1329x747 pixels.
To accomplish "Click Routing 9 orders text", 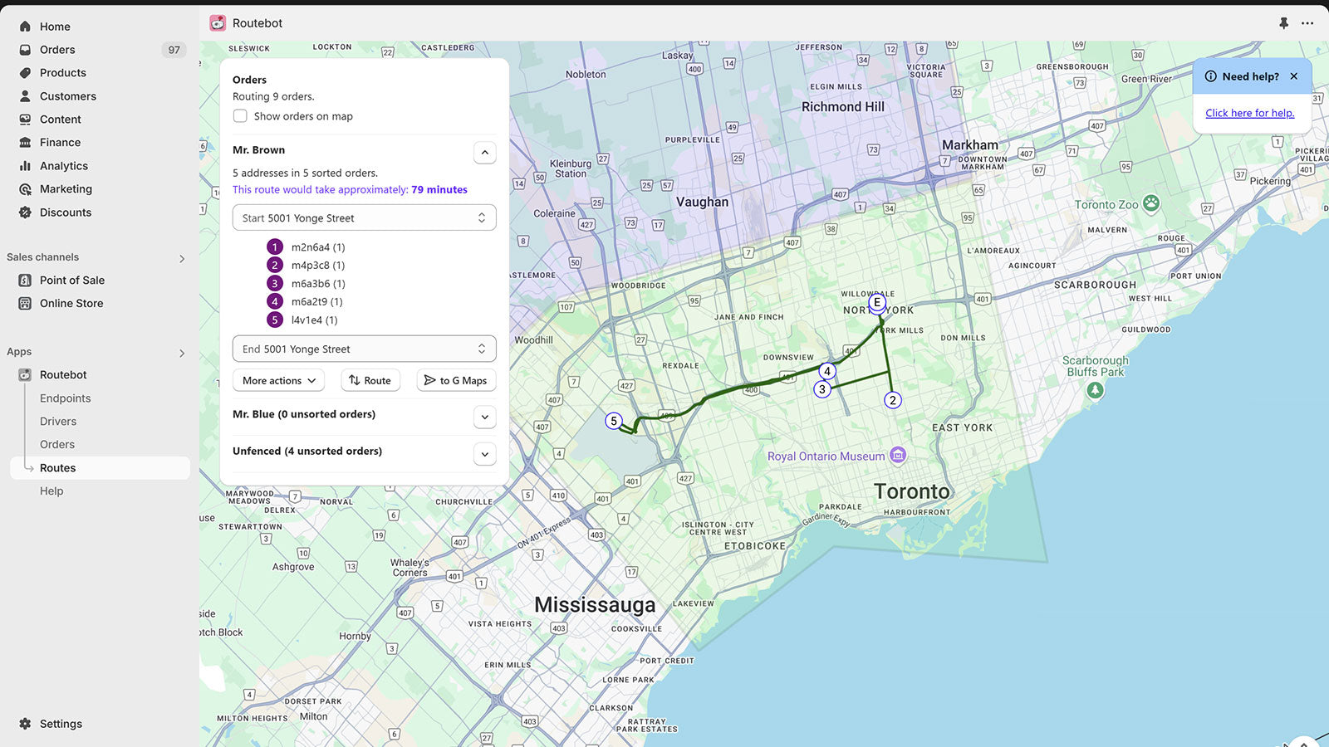I will 273,96.
